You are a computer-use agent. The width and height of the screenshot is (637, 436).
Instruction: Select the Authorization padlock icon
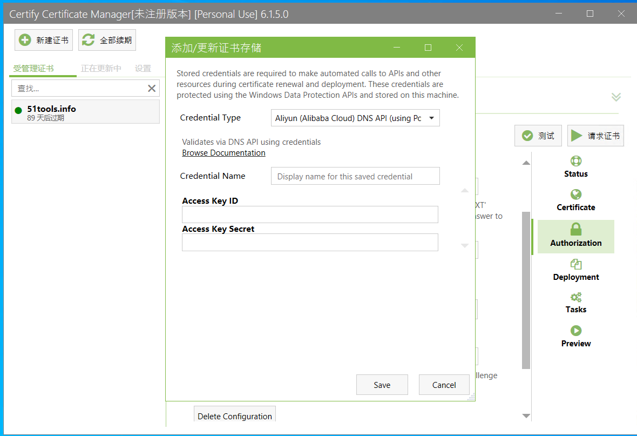click(576, 229)
